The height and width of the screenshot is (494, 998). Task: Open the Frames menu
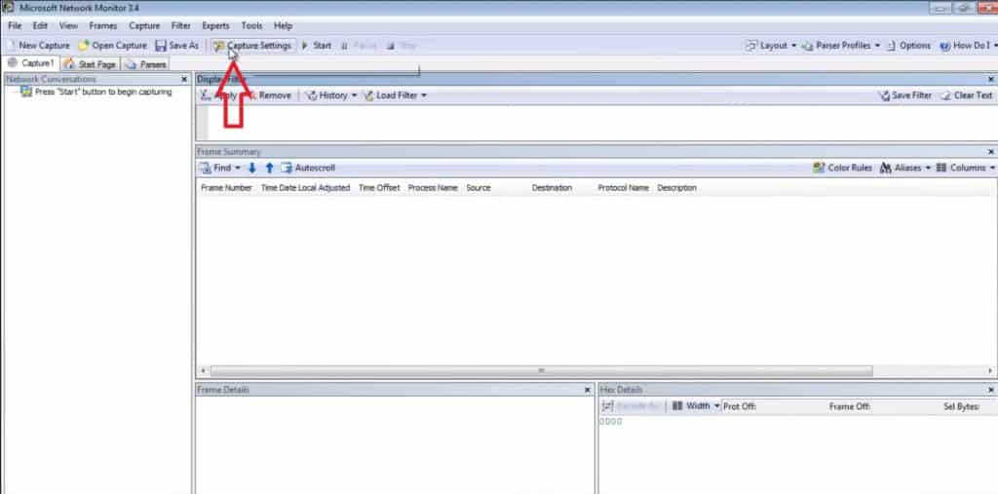103,26
